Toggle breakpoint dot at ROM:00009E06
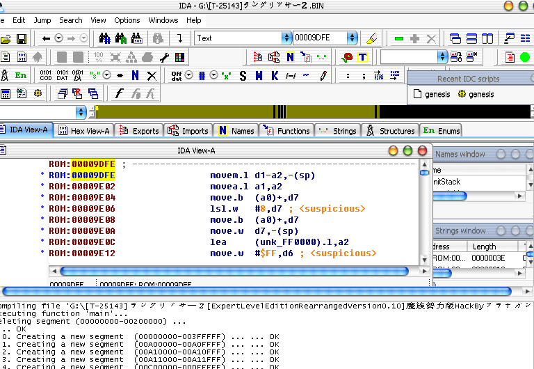Viewport: 534px width, 369px height. click(42, 207)
